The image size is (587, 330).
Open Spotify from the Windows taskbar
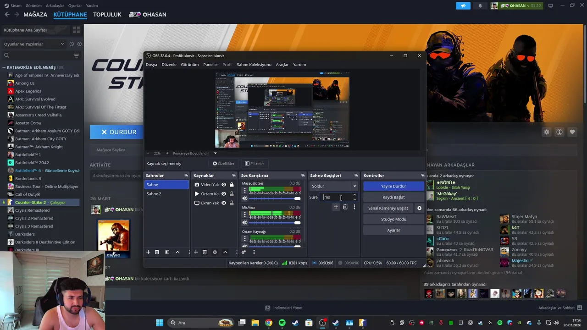(282, 323)
